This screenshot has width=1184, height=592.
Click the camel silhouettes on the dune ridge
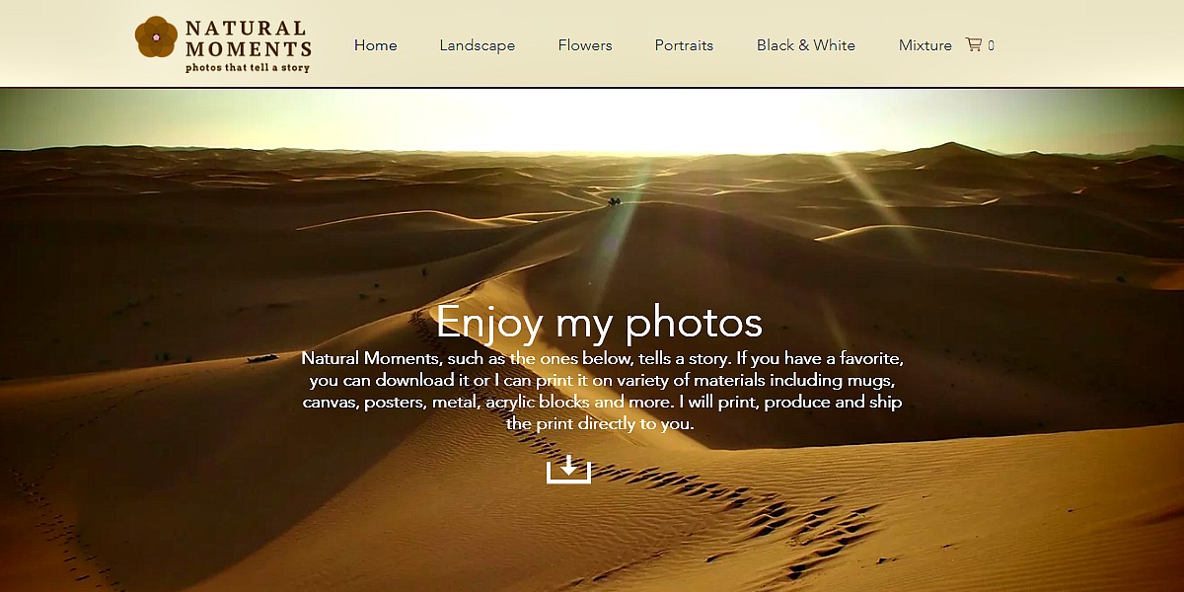click(x=614, y=201)
